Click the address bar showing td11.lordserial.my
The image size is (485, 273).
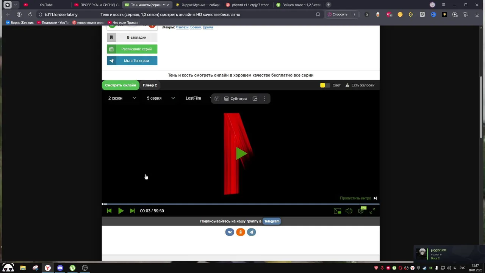[61, 14]
